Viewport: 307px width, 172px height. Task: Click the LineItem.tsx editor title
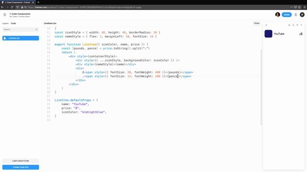[x=50, y=23]
